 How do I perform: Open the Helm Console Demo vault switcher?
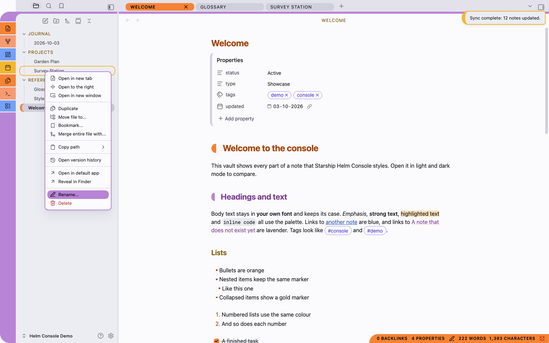coord(47,336)
